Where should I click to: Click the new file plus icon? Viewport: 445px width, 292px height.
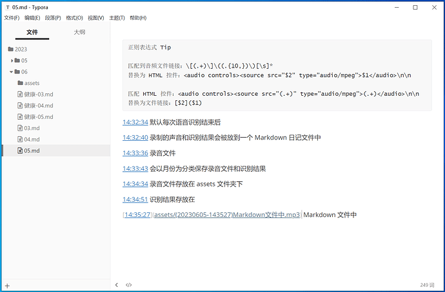pyautogui.click(x=7, y=285)
